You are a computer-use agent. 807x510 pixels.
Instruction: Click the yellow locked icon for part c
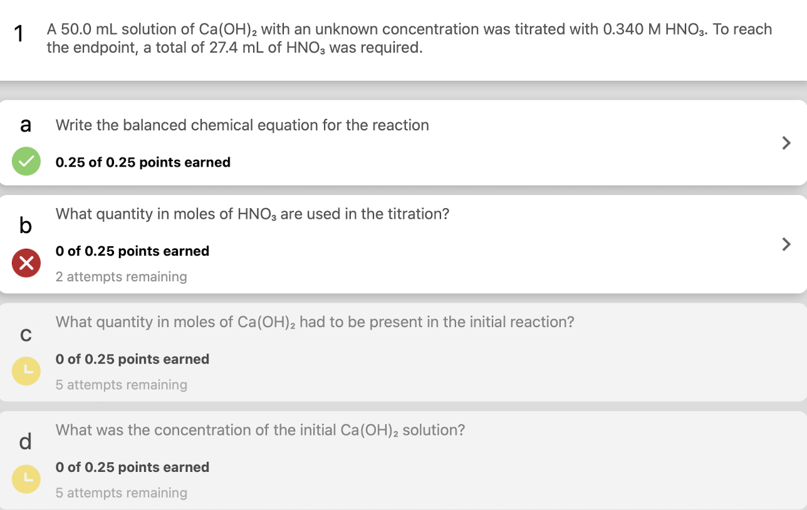point(26,371)
